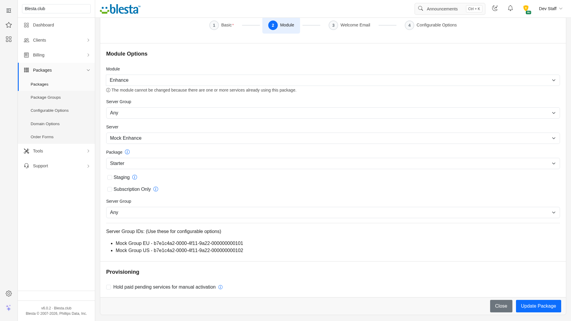Screen dimensions: 571x321
Task: Open the Server dropdown showing Mock Enhance
Action: (333, 138)
